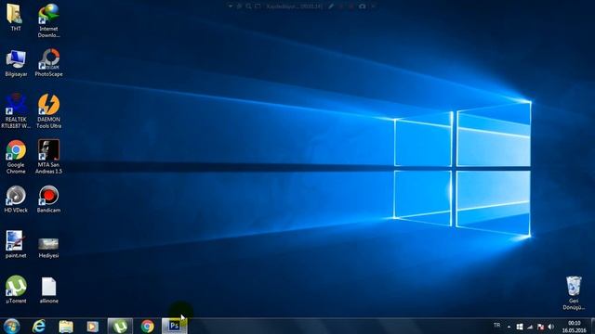Image resolution: width=595 pixels, height=334 pixels.
Task: Select the DAEMON Tools Ultra shortcut
Action: [x=48, y=111]
